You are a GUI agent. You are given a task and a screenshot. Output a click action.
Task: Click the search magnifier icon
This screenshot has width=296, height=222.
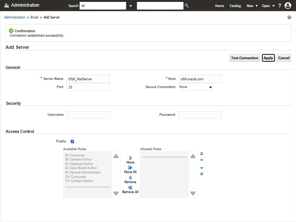(186, 6)
